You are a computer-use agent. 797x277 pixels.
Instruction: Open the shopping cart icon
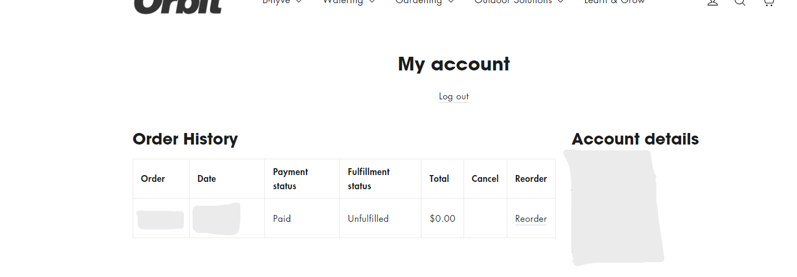tap(768, 2)
